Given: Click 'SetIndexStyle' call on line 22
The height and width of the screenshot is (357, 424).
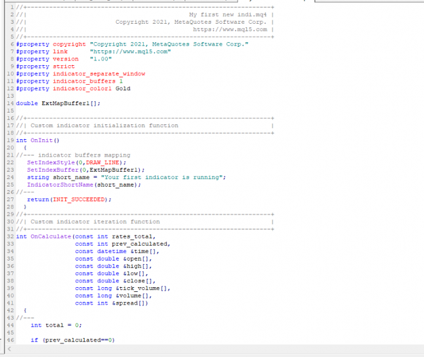Looking at the screenshot, I should (x=51, y=162).
